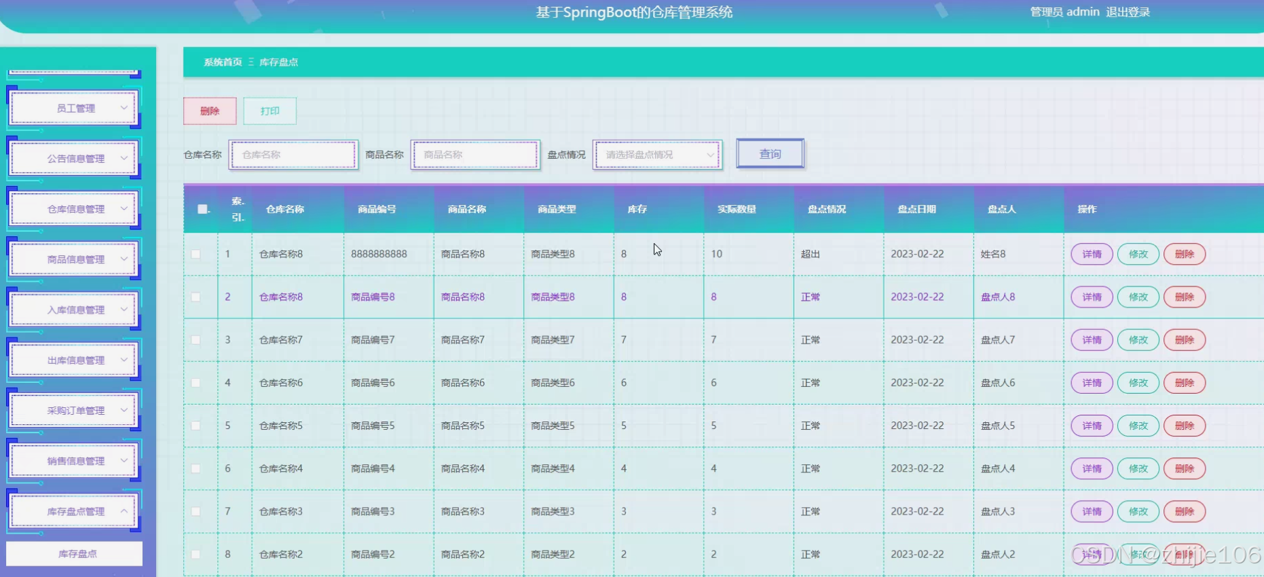
Task: Check the row with 商品编号 8888888888
Action: click(x=196, y=254)
